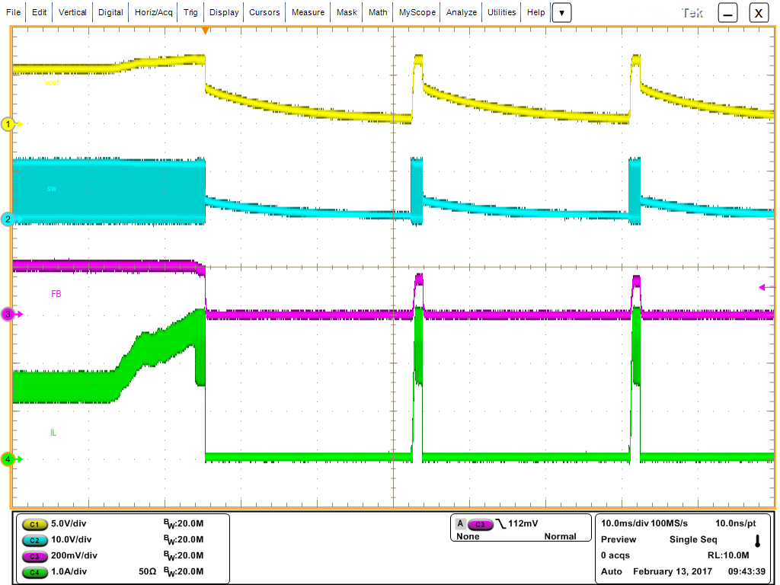780x585 pixels.
Task: Click the Single Seq acquisition label
Action: point(692,539)
